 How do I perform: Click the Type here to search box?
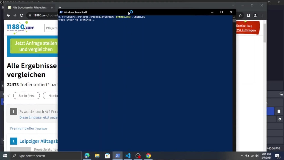[46, 156]
